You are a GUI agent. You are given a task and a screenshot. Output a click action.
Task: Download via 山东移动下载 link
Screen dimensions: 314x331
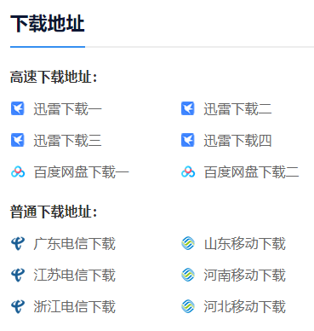(x=245, y=244)
